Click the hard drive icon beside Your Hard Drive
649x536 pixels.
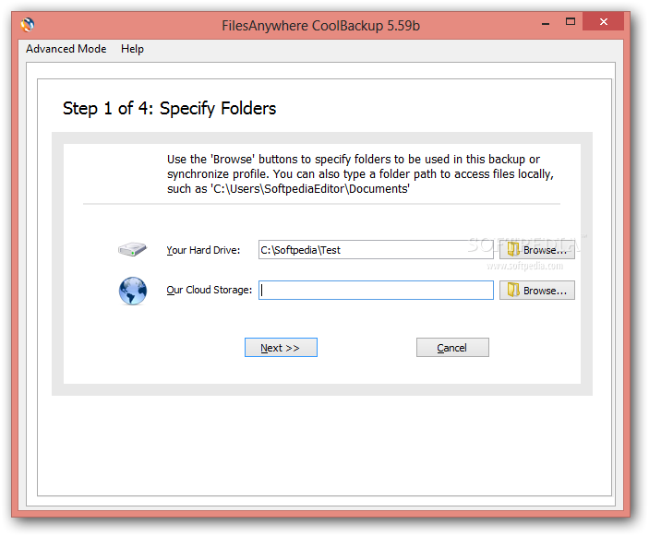(x=132, y=250)
